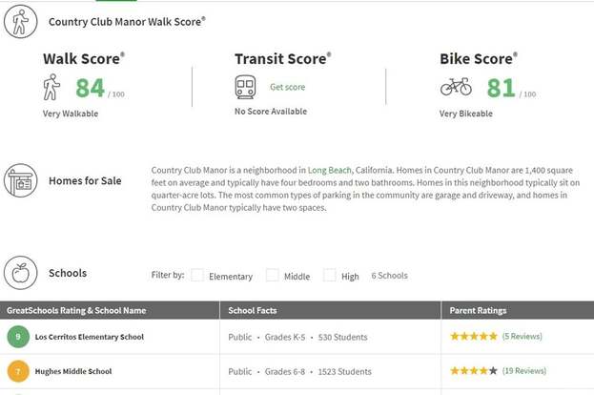Click the five-star rating for Los Cerritos
This screenshot has width=594, height=395.
pos(474,336)
